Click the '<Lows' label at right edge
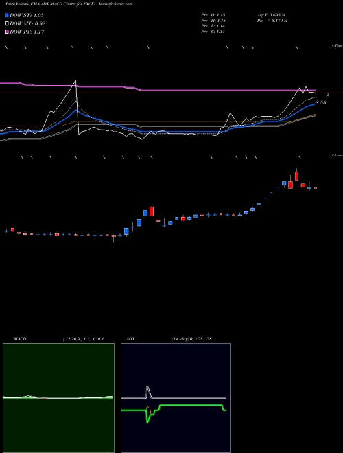This screenshot has width=343, height=453. (337, 155)
